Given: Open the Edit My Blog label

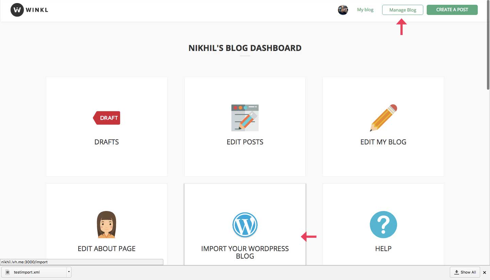Looking at the screenshot, I should pyautogui.click(x=383, y=142).
